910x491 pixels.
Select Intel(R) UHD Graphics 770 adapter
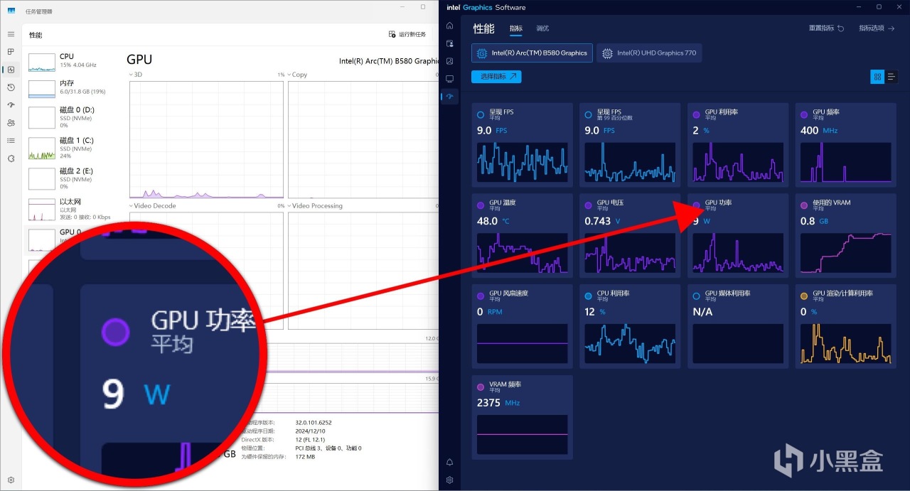(x=649, y=53)
